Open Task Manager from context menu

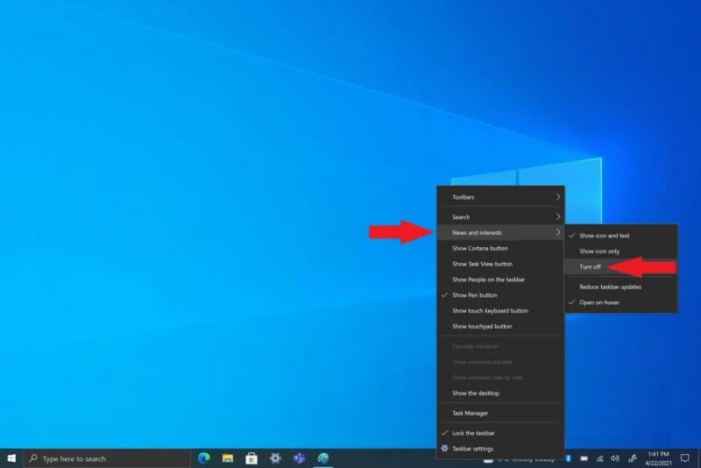pos(500,413)
